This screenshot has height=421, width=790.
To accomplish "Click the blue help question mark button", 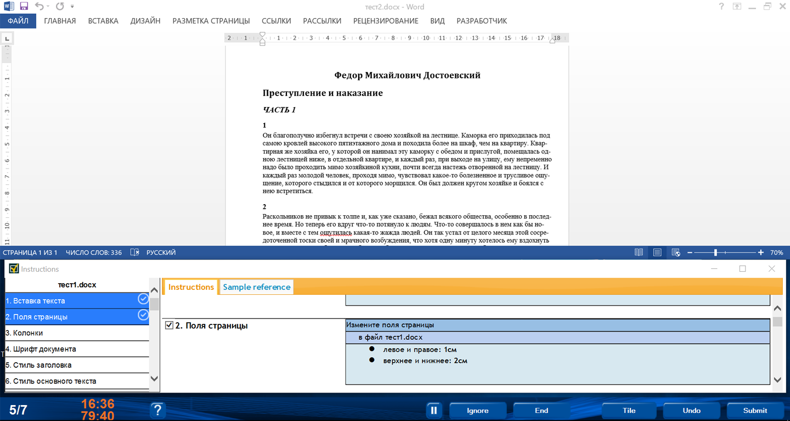I will point(157,410).
